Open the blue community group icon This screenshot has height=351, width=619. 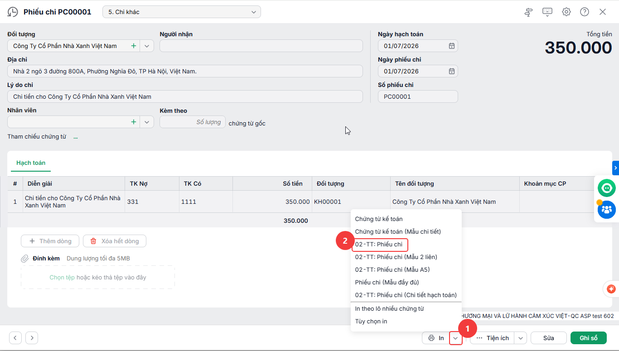pos(606,210)
